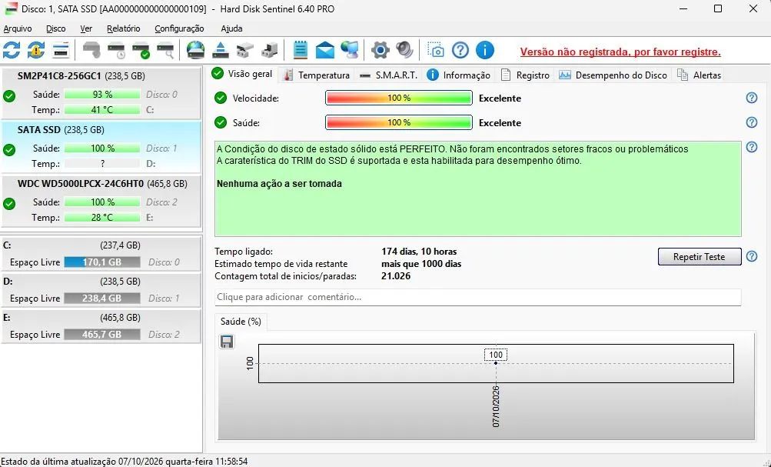Open the Relatório menu
The height and width of the screenshot is (467, 771).
(x=124, y=28)
